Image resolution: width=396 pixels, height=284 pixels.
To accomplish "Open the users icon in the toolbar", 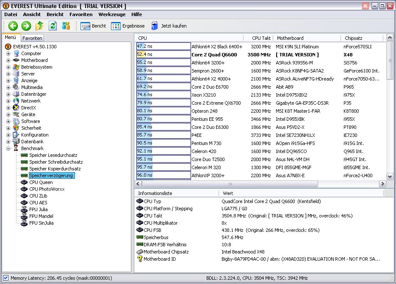I will tap(66, 26).
